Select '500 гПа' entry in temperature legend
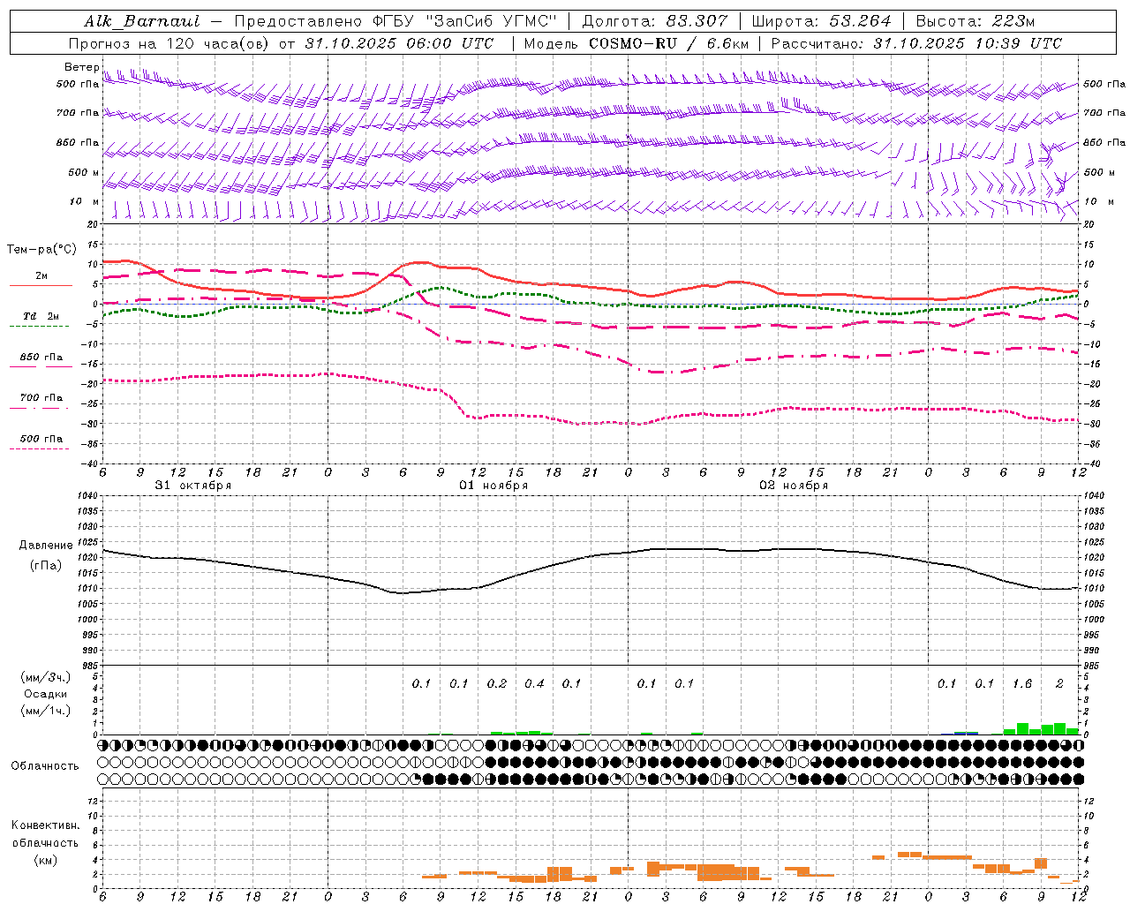The width and height of the screenshot is (1130, 904). [41, 439]
